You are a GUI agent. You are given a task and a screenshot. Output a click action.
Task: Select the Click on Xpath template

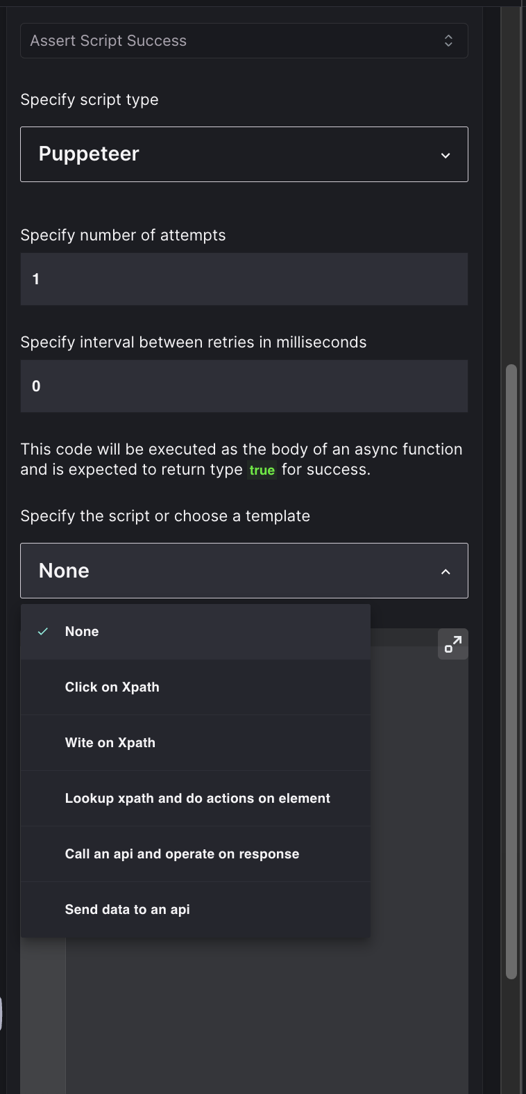click(x=112, y=687)
